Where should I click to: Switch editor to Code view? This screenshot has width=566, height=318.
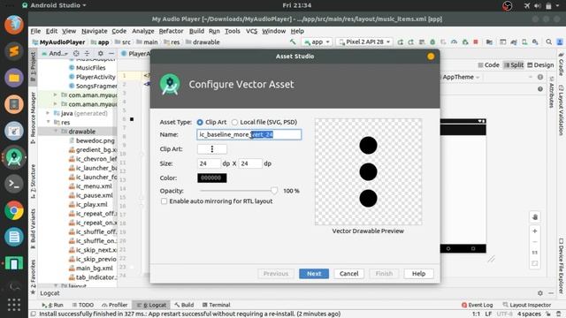coord(488,64)
